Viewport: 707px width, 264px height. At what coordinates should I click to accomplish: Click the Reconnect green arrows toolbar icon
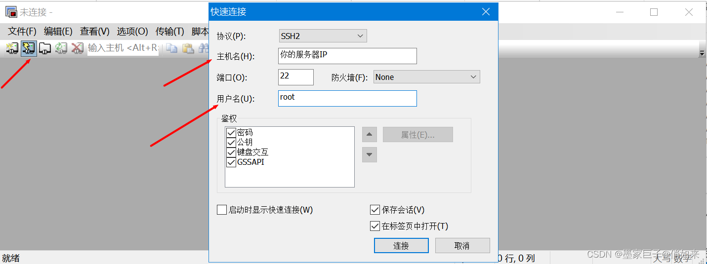pyautogui.click(x=61, y=48)
